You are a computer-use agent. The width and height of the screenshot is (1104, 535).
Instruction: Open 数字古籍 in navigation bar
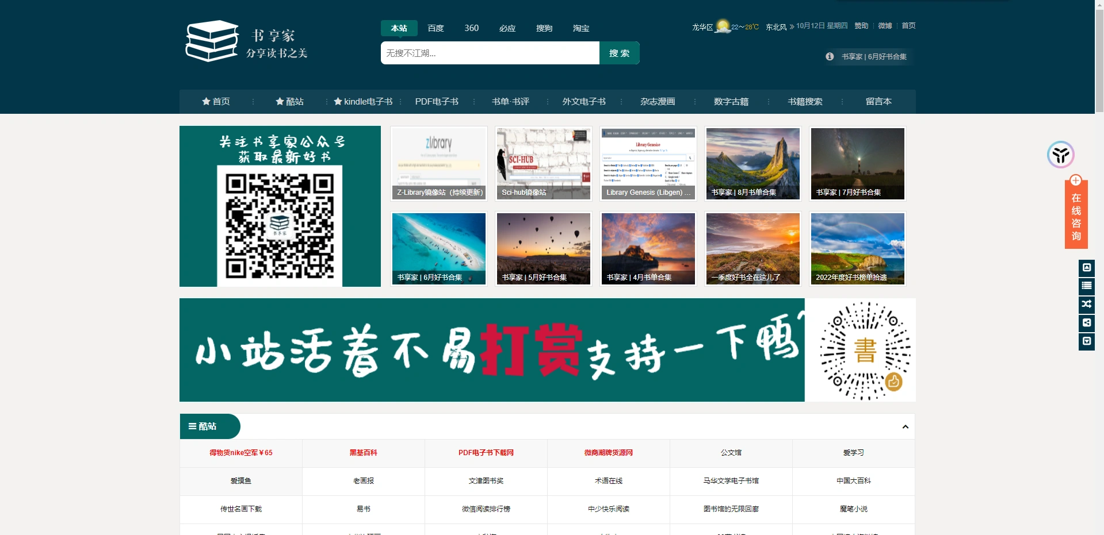tap(731, 101)
